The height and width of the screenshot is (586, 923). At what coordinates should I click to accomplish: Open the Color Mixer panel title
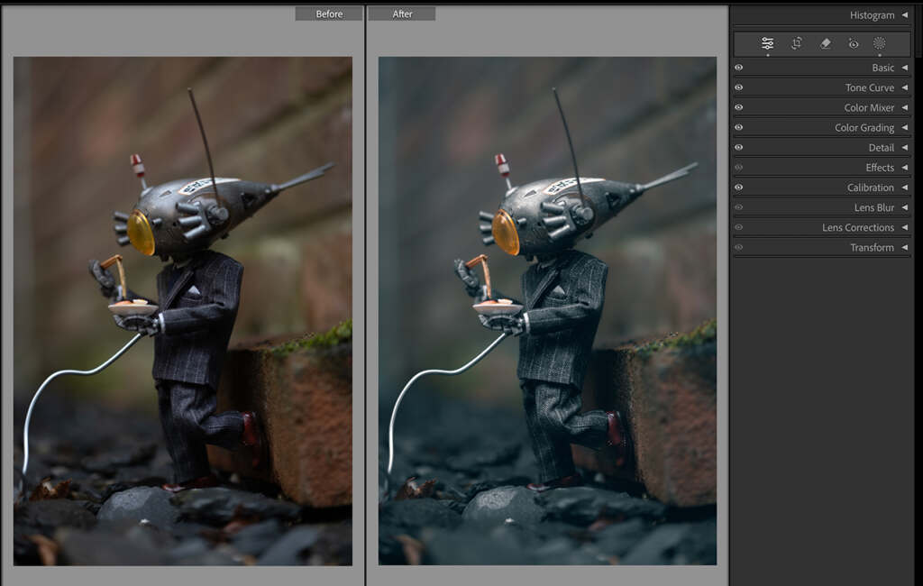[x=869, y=108]
